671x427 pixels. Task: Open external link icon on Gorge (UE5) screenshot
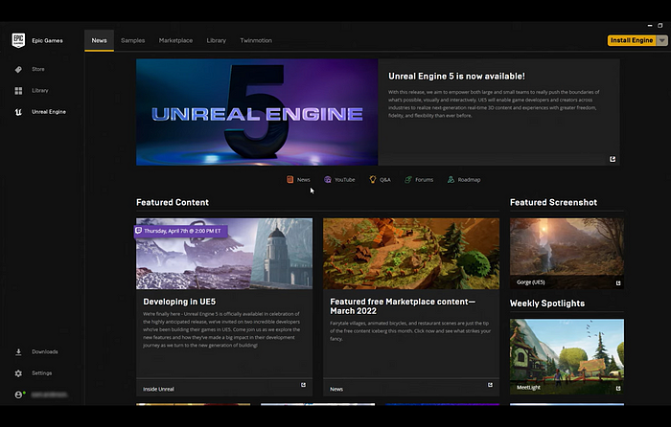(618, 283)
